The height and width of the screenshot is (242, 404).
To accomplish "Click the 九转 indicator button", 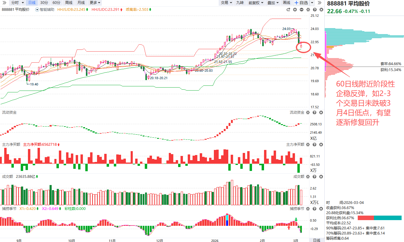I will coord(240,3).
